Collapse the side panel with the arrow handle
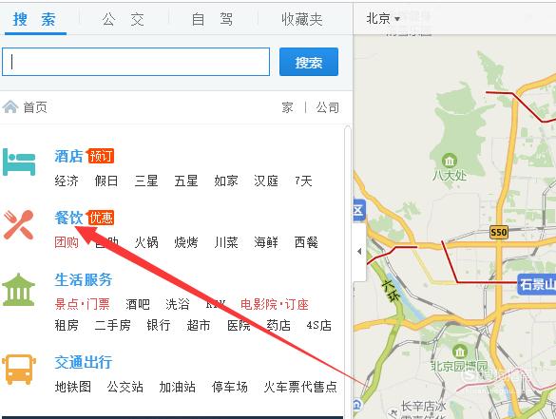Image resolution: width=556 pixels, height=419 pixels. coord(359,252)
